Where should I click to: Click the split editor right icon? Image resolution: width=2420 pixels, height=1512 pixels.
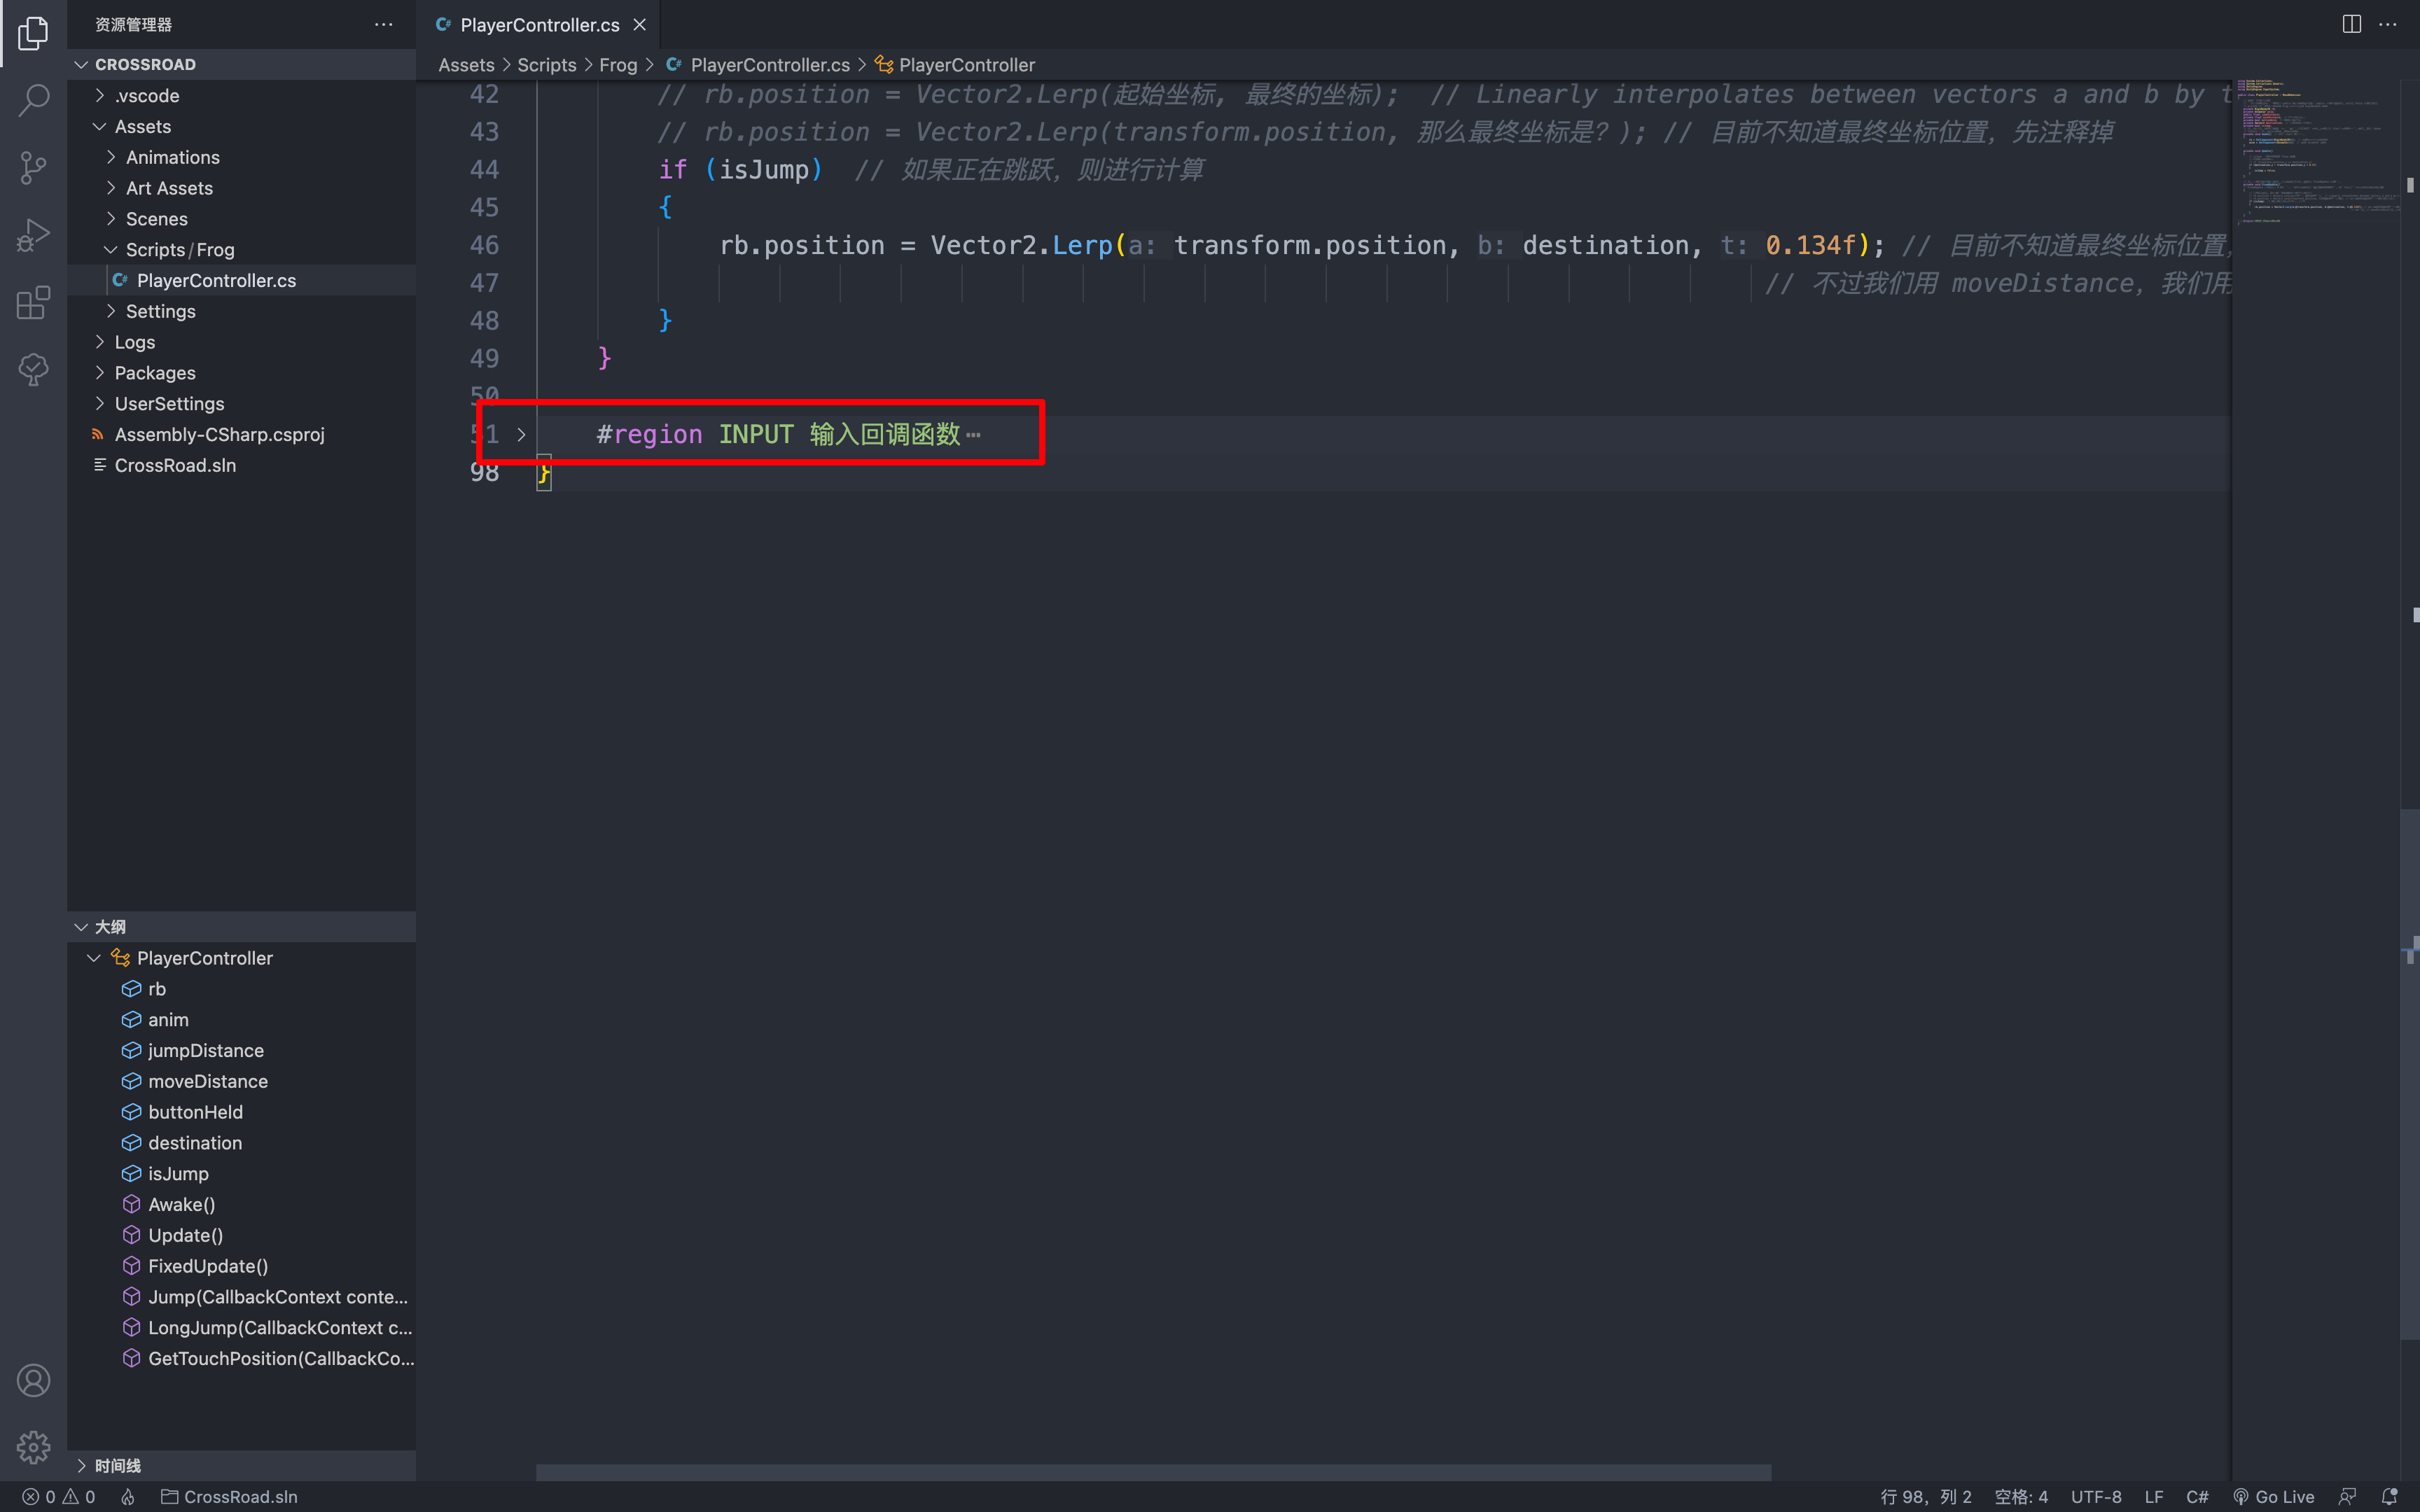point(2352,24)
